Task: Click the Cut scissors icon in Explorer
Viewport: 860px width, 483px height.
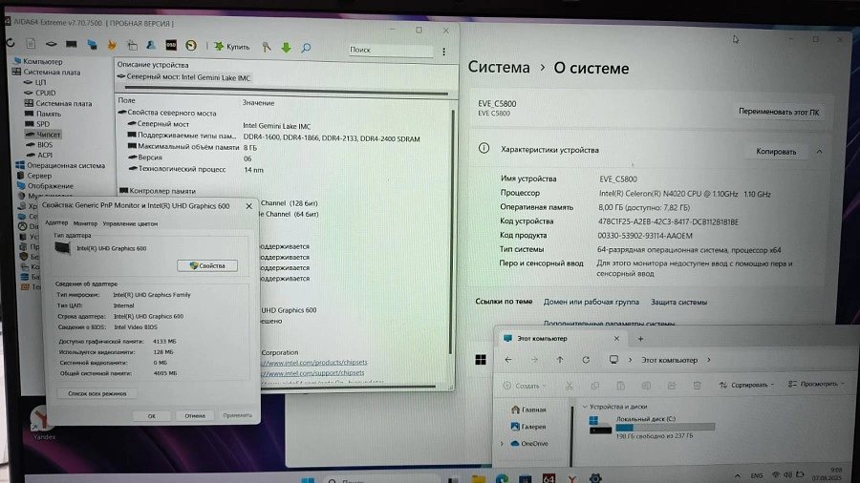Action: click(570, 386)
